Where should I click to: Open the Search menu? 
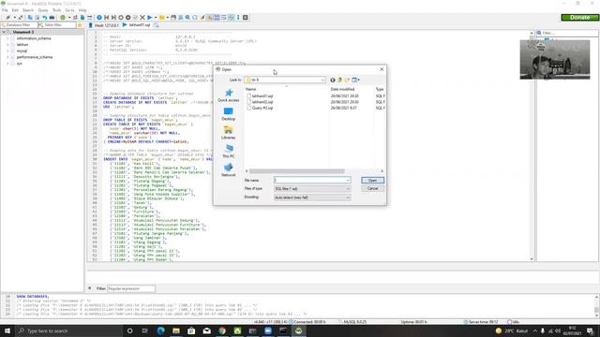(x=28, y=10)
